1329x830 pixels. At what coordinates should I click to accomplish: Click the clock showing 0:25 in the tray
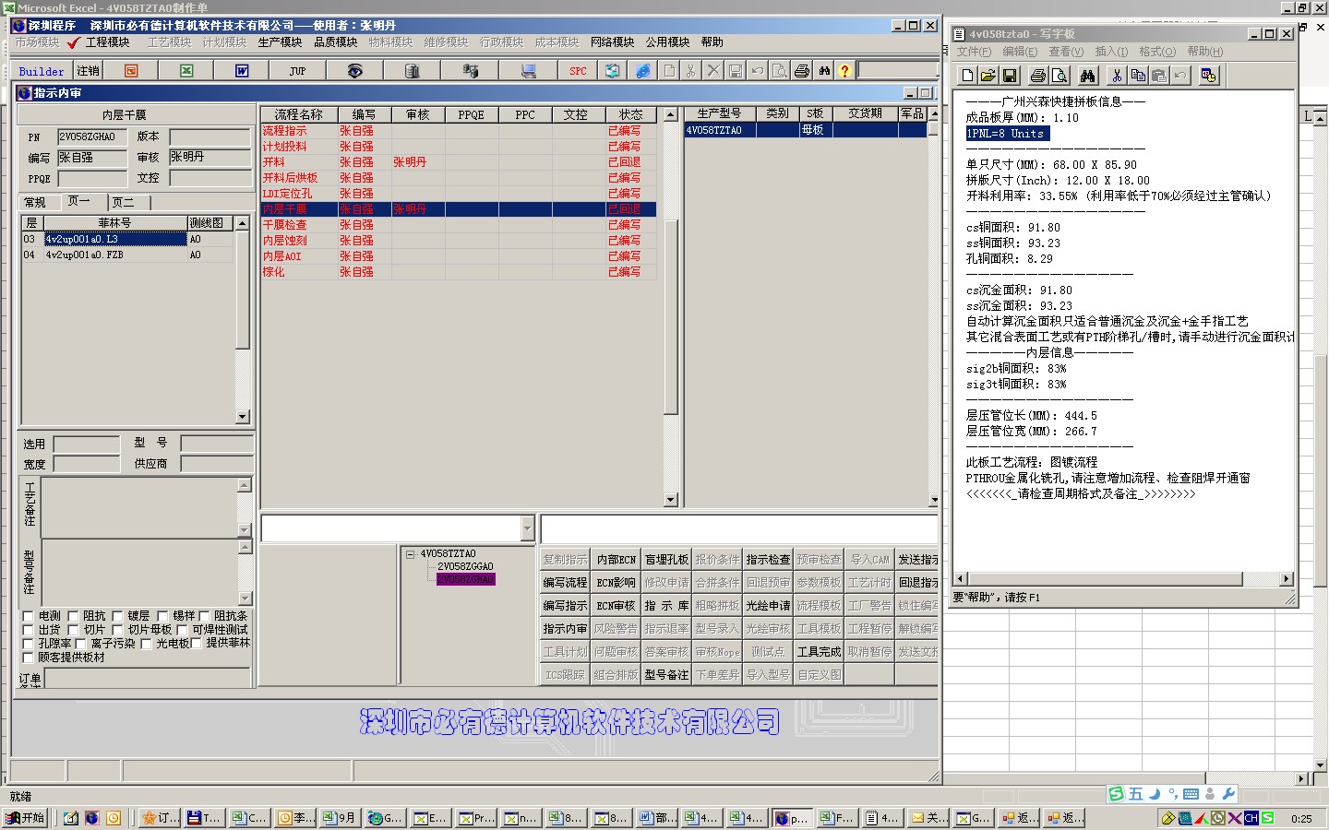coord(1301,818)
